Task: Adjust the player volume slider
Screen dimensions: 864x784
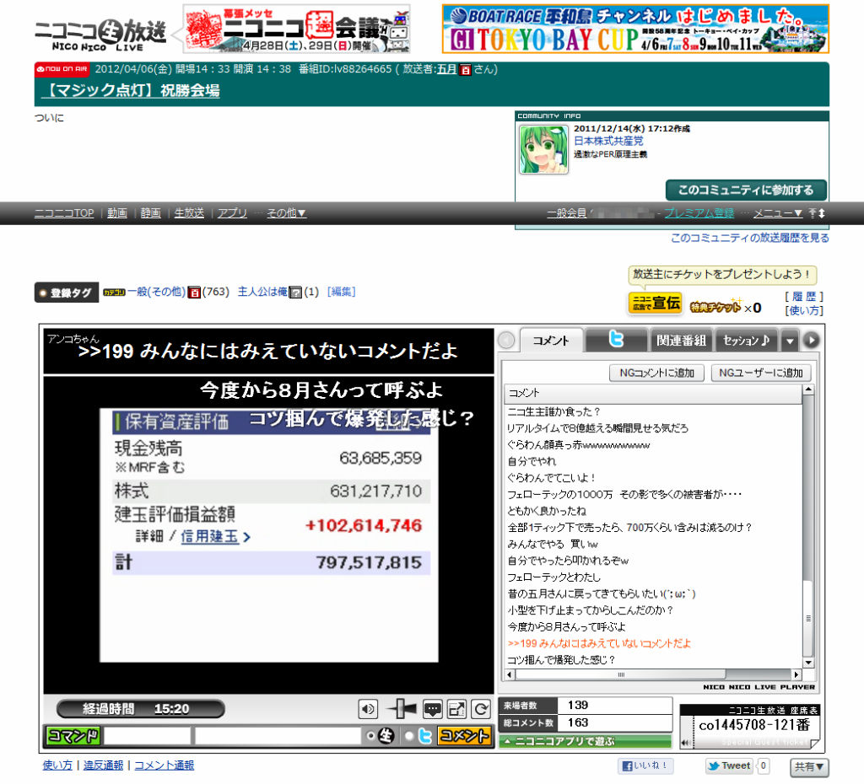Action: [x=401, y=709]
